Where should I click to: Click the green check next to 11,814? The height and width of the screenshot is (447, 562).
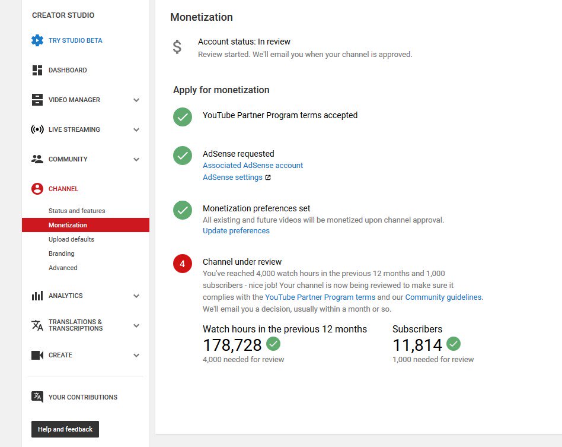pyautogui.click(x=454, y=344)
